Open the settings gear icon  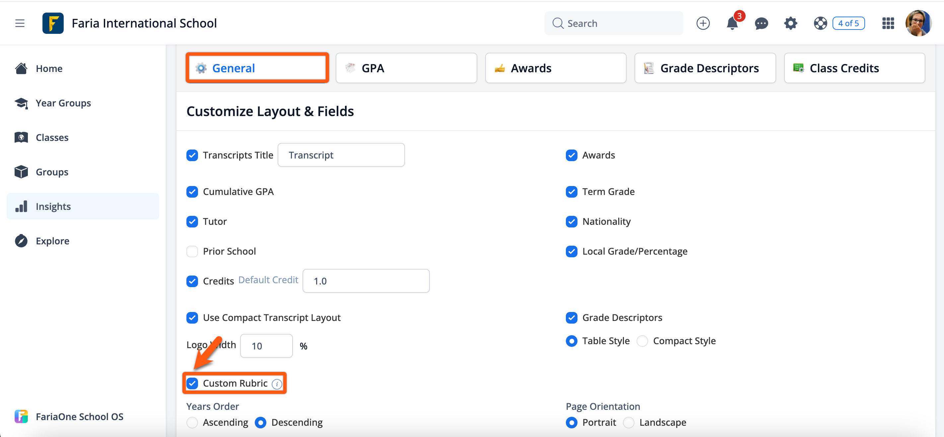coord(790,24)
